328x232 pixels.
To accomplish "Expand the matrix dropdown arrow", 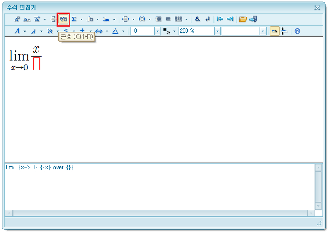I will point(186,19).
